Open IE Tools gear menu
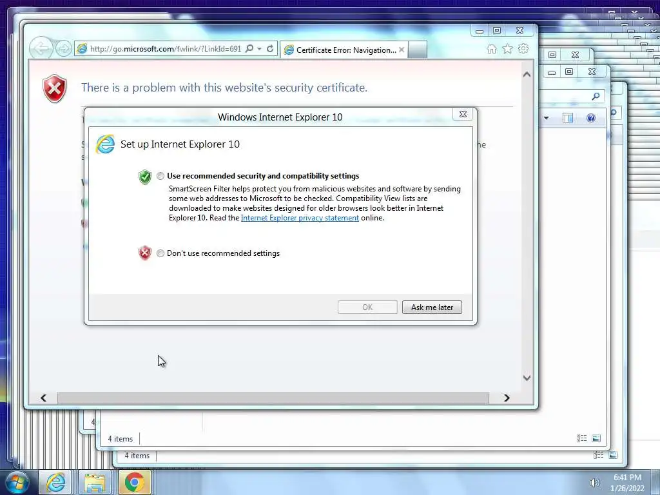Screen dimensions: 660x495 523,49
